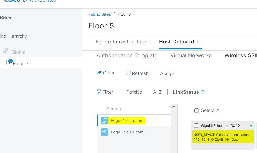Click into the device Search field

(134, 109)
